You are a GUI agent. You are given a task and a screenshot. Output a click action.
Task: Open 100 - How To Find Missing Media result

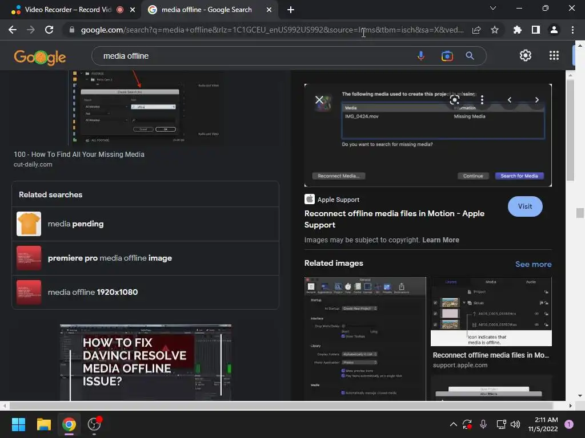coord(79,154)
